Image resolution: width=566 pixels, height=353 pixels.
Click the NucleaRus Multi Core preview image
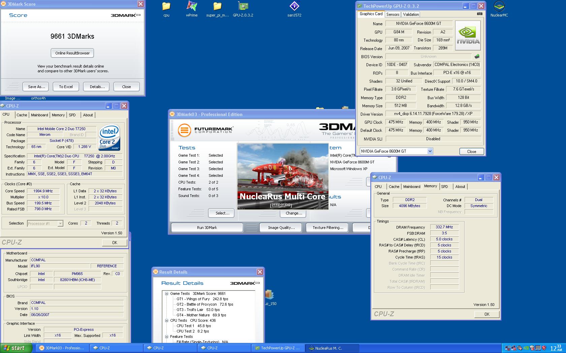(x=283, y=176)
